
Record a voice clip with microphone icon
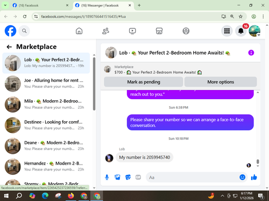pos(107,177)
